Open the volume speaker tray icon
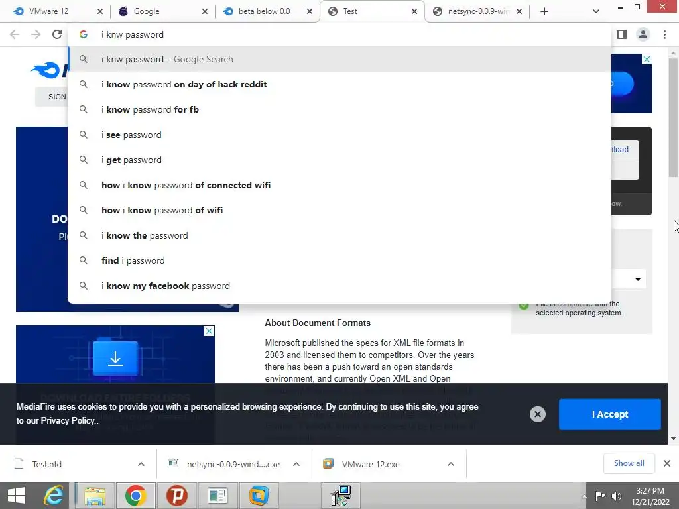The image size is (679, 509). pos(617,496)
